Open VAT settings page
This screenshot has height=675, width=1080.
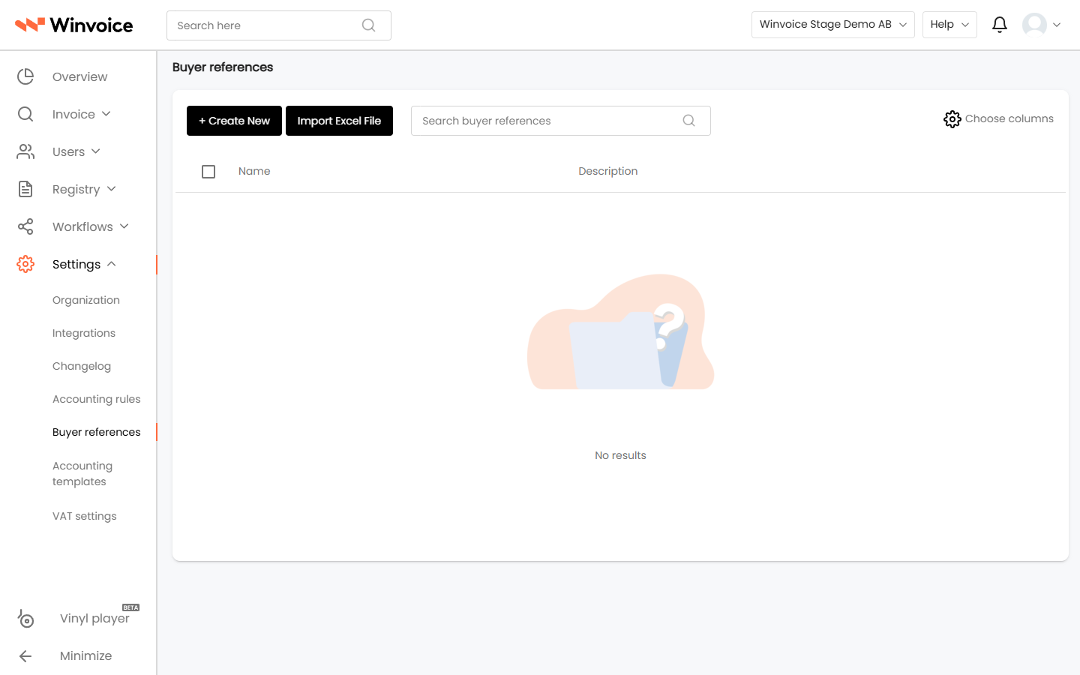[x=85, y=516]
